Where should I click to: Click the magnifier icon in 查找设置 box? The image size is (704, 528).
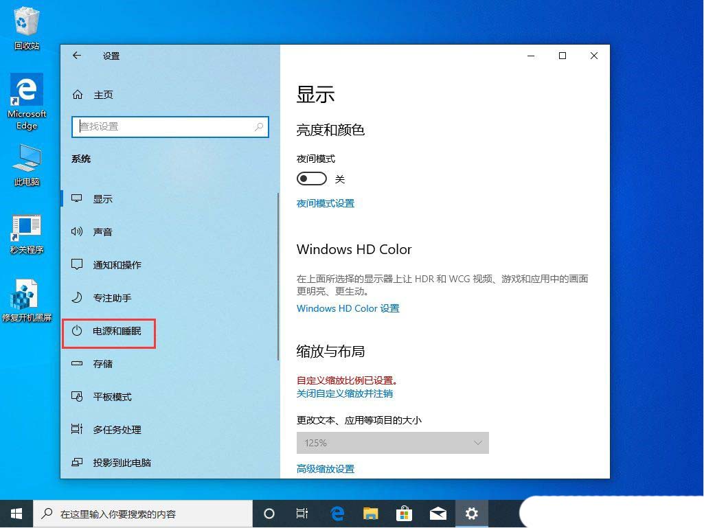click(259, 126)
